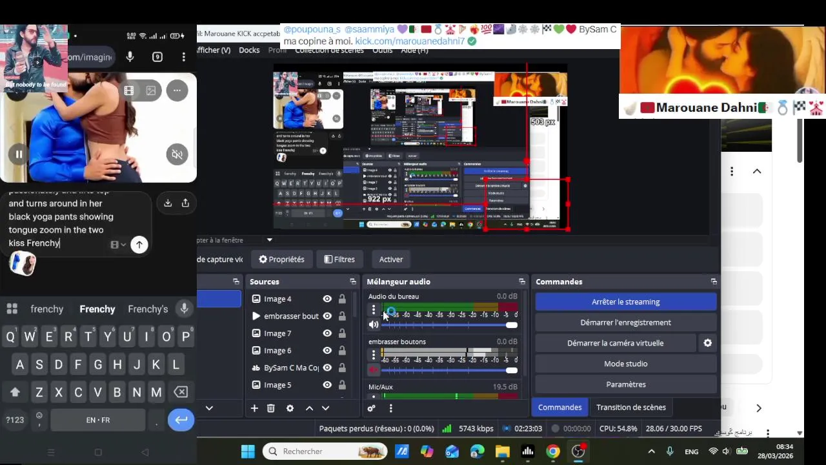Tap phone browser microphone icon
The height and width of the screenshot is (465, 826).
[x=130, y=57]
